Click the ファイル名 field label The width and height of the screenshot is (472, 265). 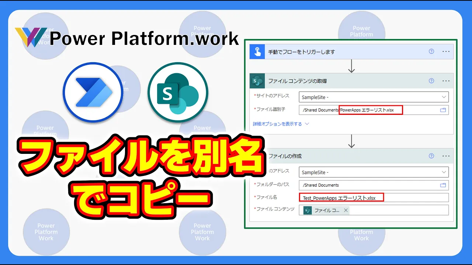click(266, 197)
